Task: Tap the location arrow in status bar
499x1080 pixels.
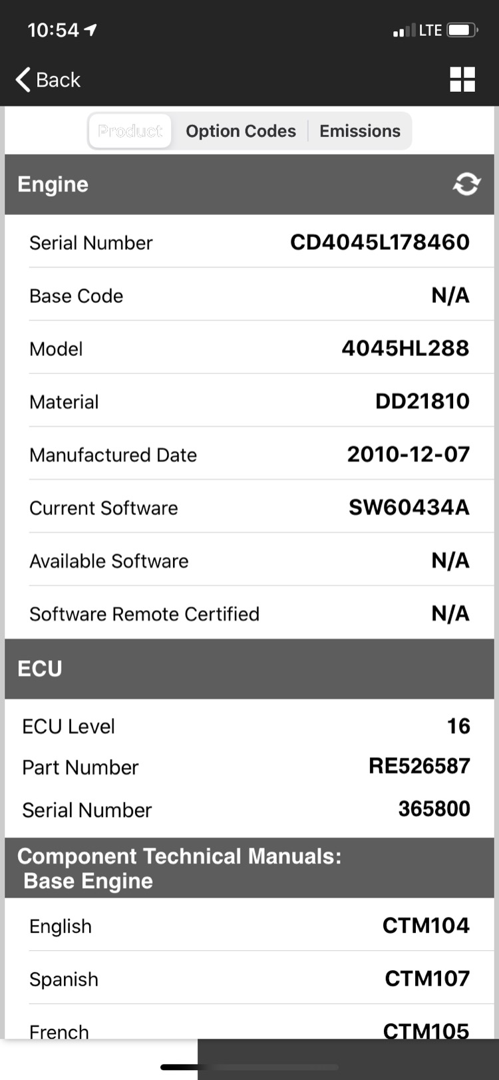Action: [x=91, y=30]
